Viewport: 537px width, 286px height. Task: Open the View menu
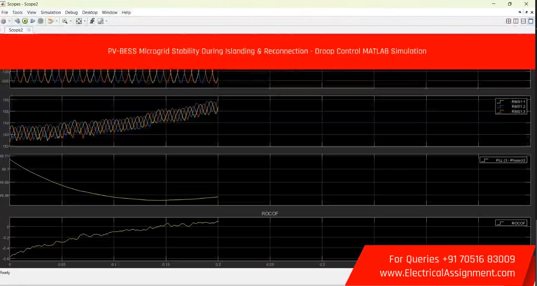(x=32, y=12)
